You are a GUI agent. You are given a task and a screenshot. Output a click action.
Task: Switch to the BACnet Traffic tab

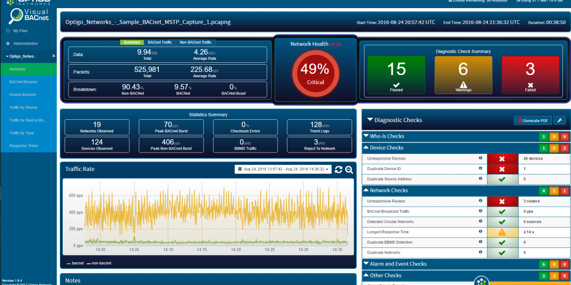(160, 42)
